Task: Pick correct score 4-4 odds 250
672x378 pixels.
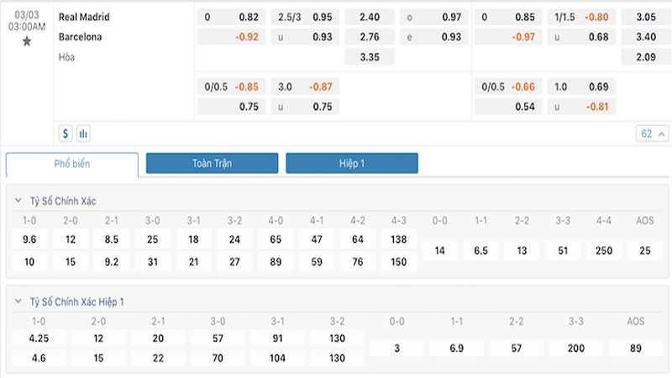Action: coord(604,250)
